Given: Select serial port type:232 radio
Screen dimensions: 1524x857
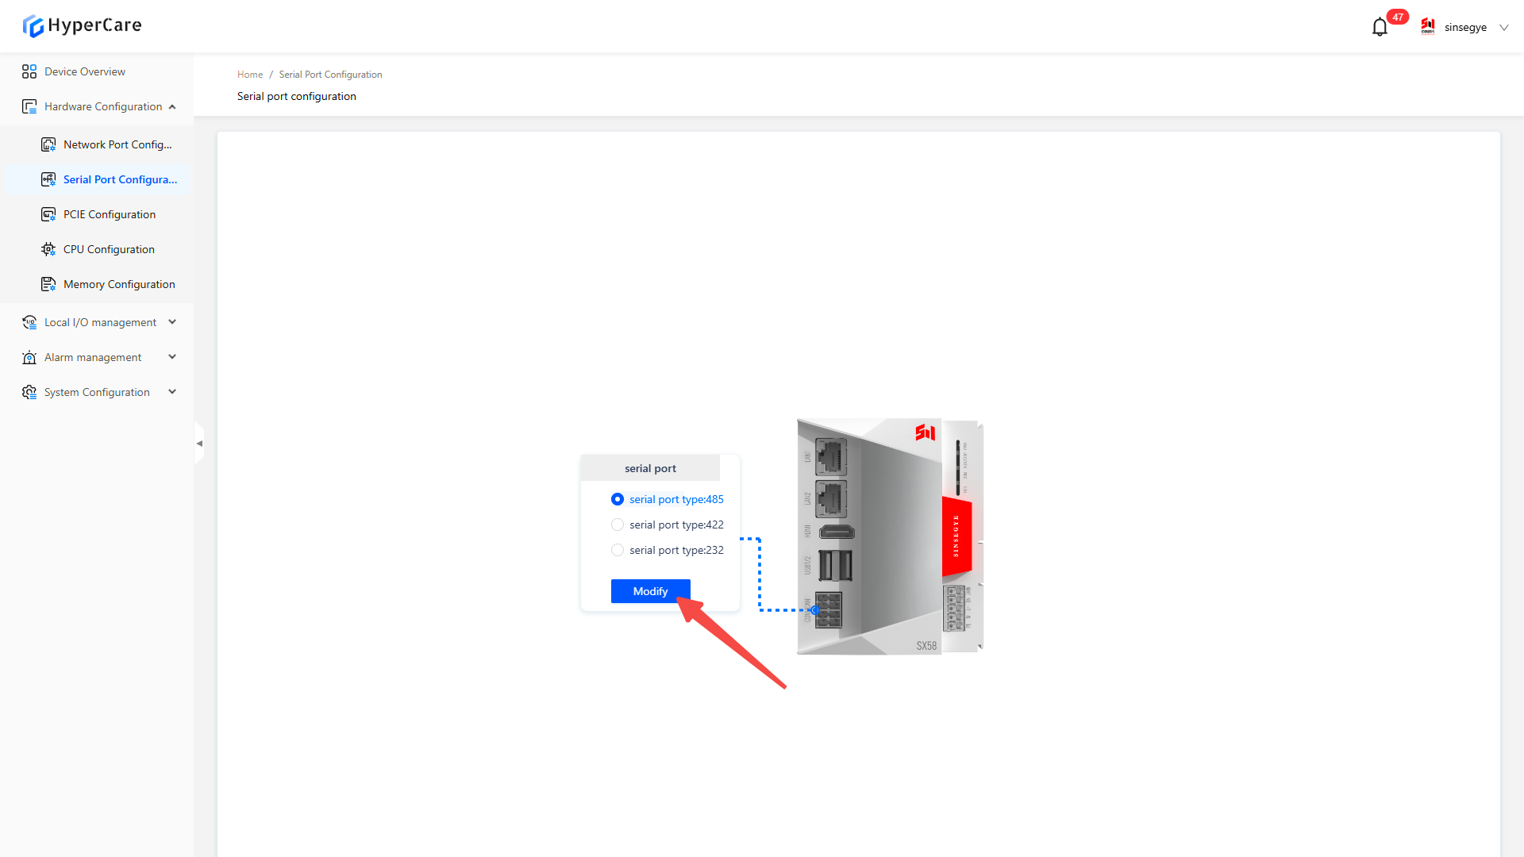Looking at the screenshot, I should click(x=618, y=550).
